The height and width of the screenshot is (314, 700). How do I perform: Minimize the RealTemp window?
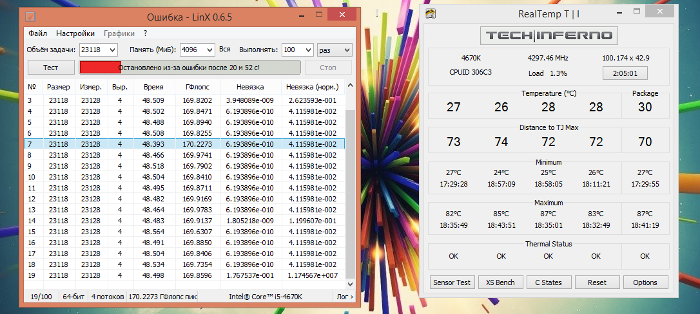[x=621, y=14]
